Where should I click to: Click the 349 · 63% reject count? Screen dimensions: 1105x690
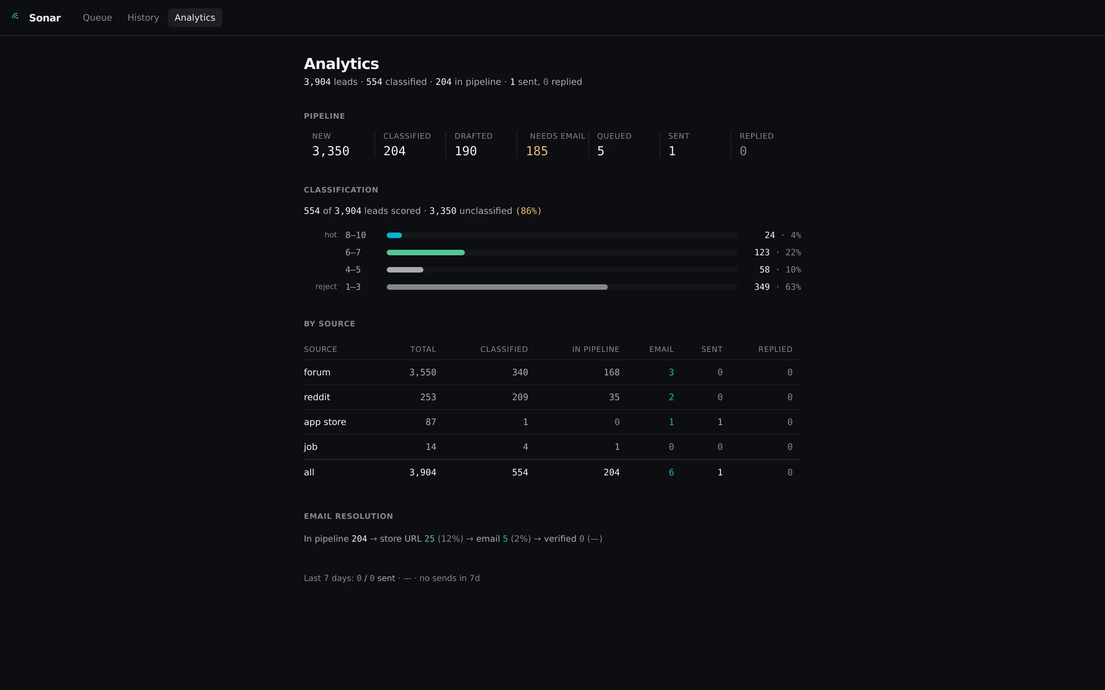point(778,287)
